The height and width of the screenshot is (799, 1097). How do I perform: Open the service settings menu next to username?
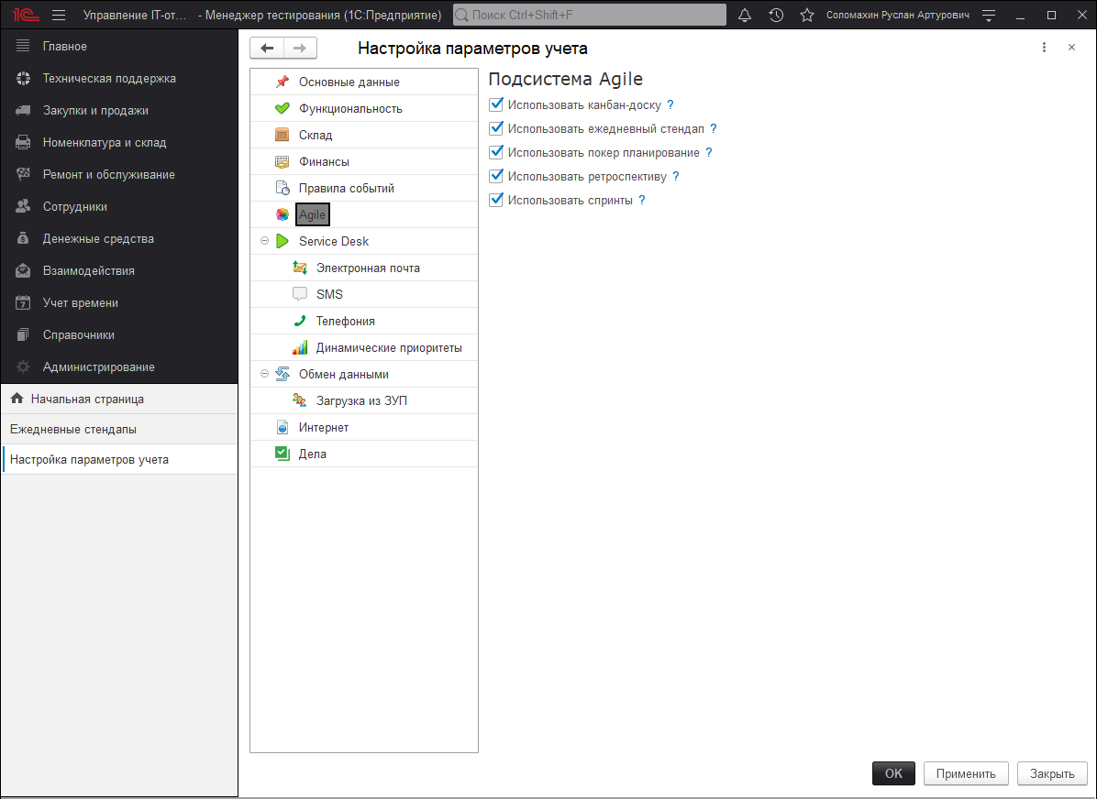(989, 16)
